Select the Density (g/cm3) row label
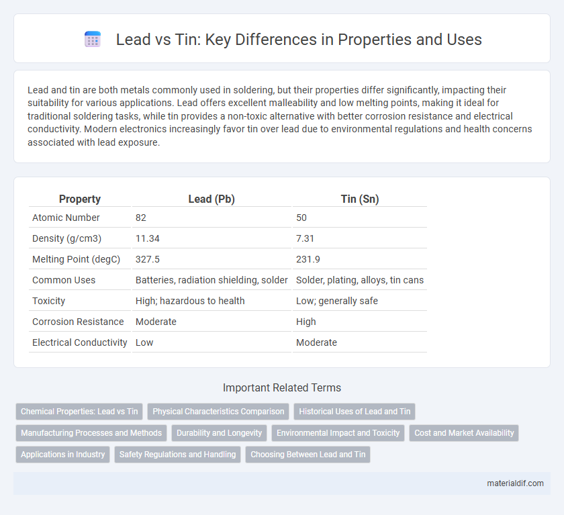 67,238
